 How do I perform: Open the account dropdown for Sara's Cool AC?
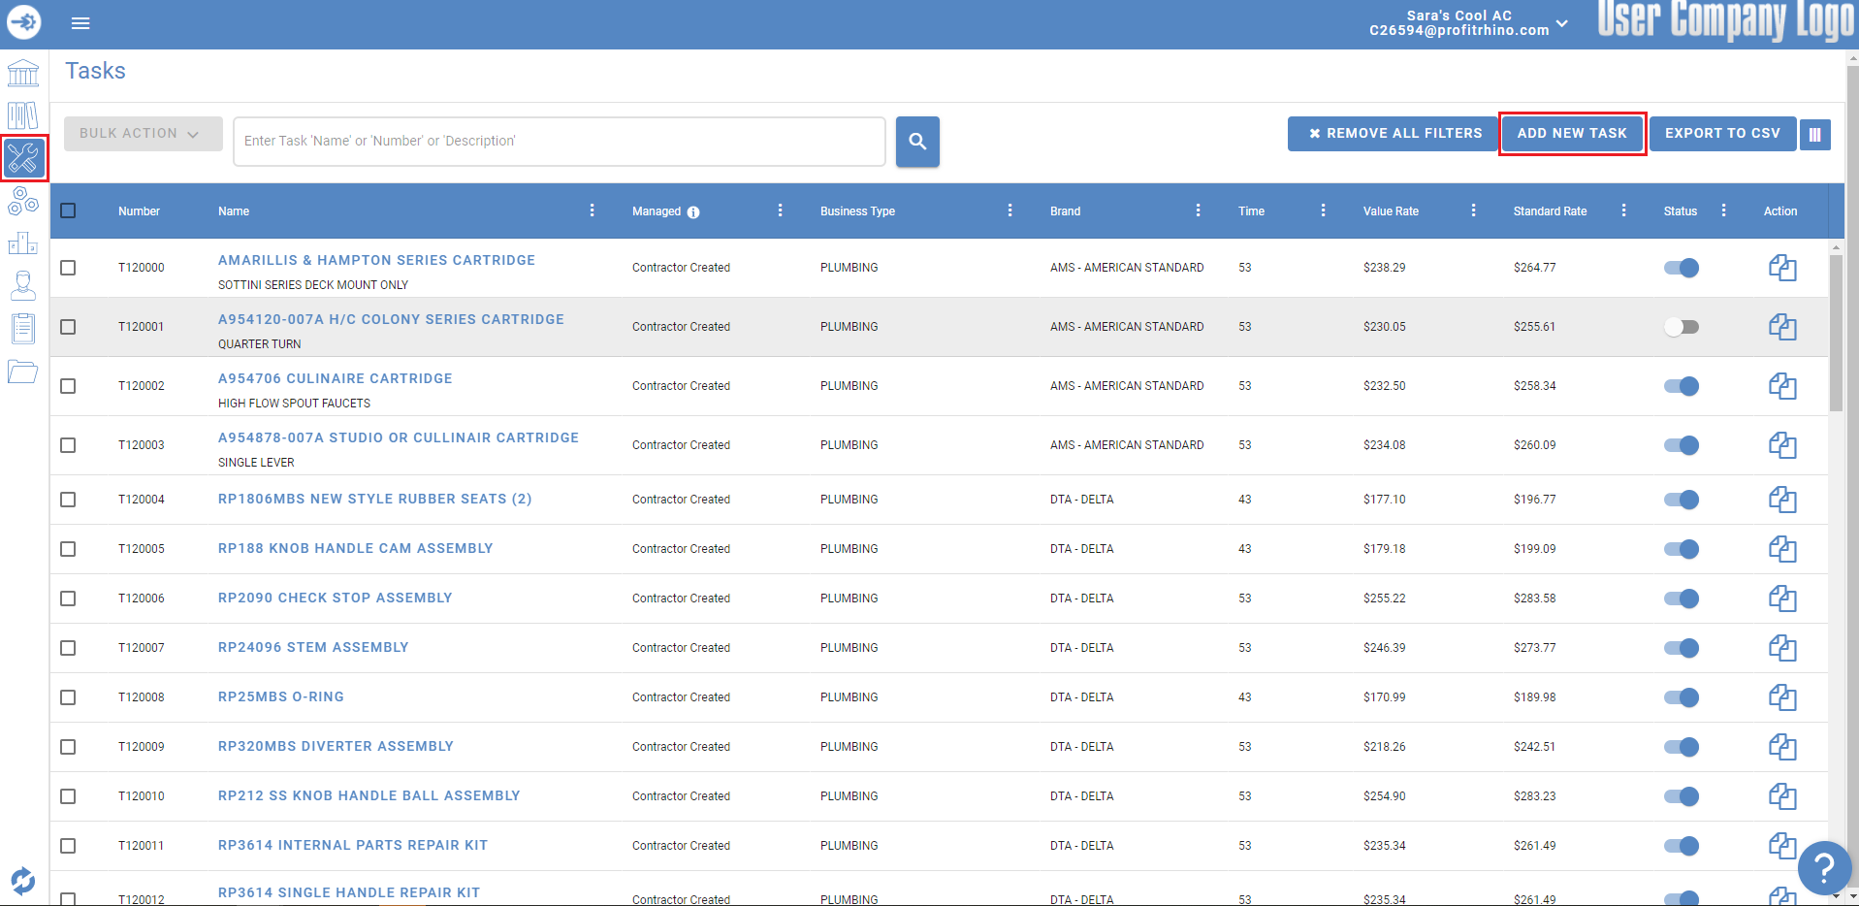(1561, 22)
